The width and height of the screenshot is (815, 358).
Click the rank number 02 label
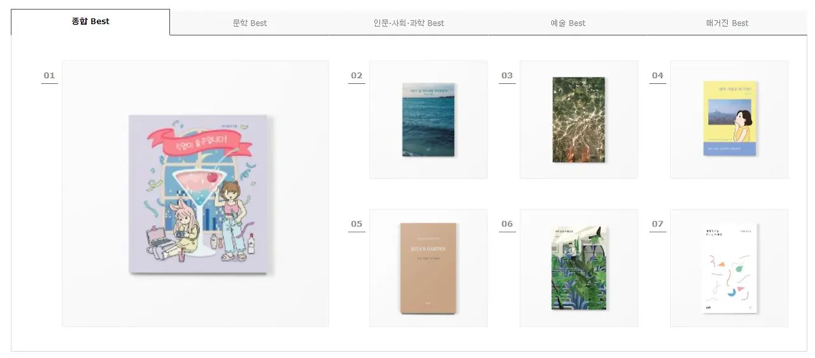pos(357,76)
